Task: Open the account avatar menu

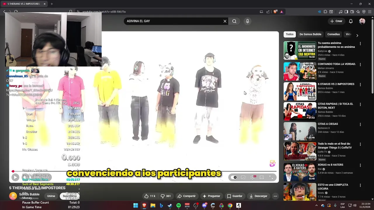Action: tap(362, 21)
